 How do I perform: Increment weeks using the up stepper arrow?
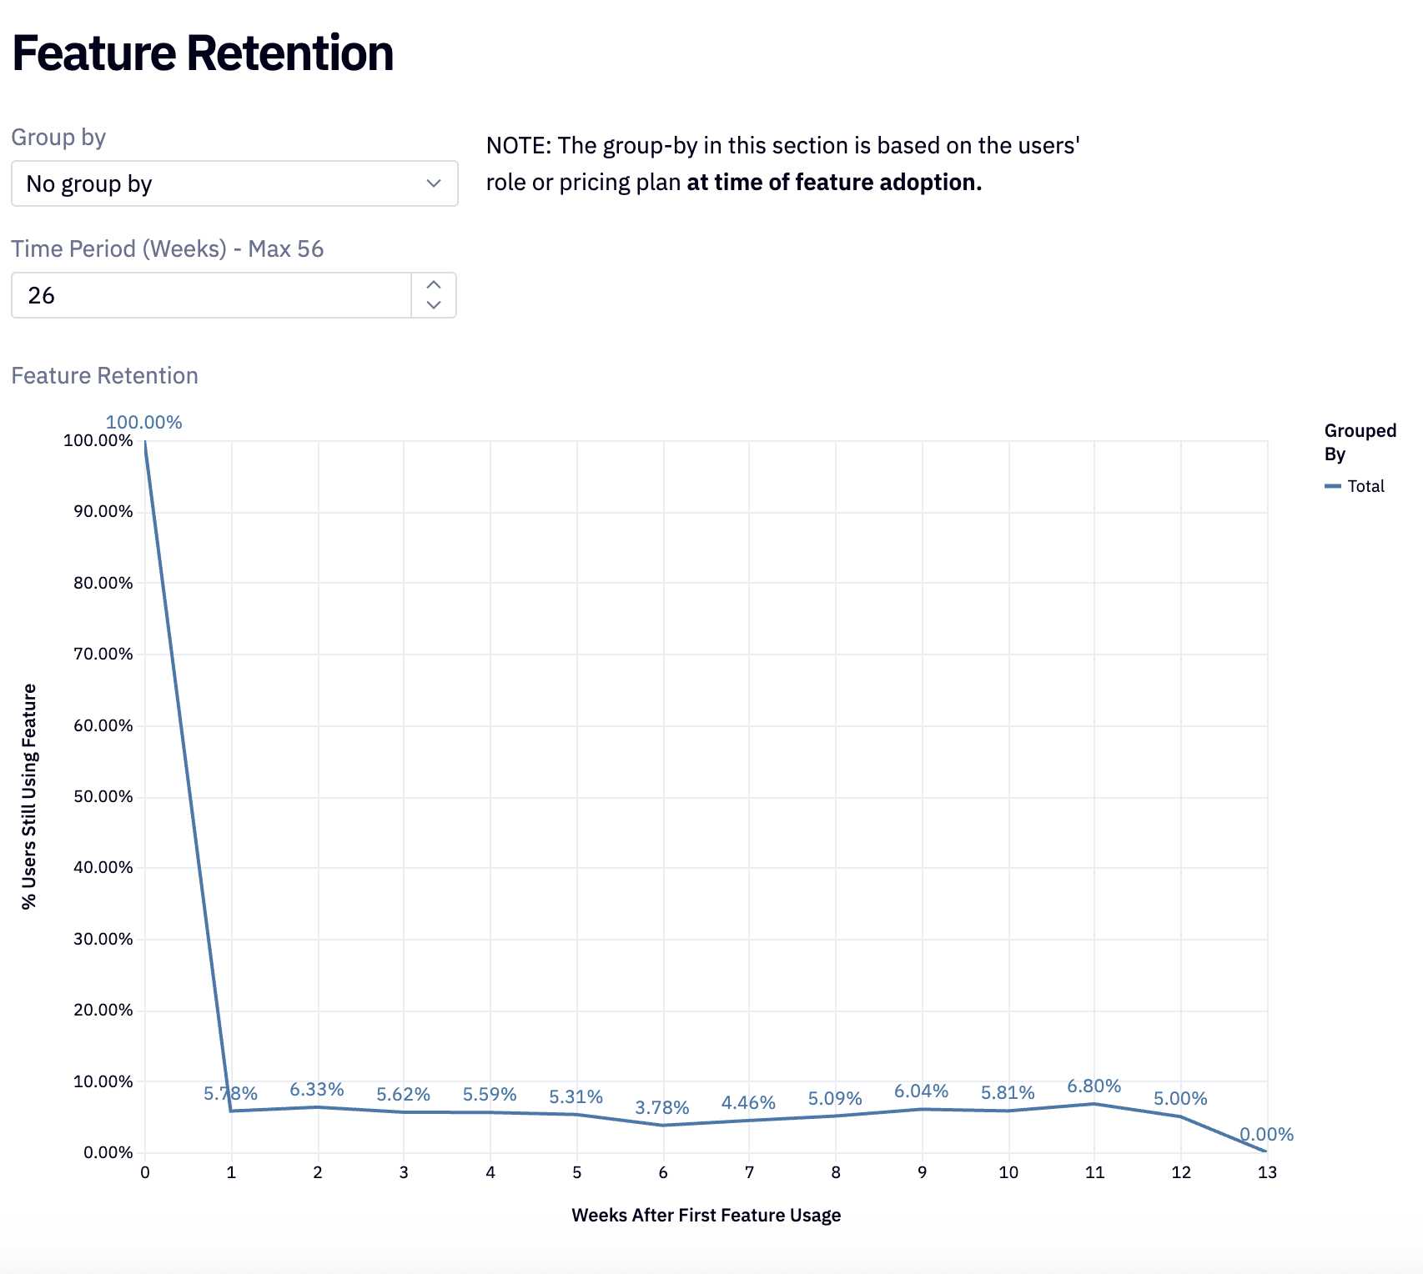point(435,284)
